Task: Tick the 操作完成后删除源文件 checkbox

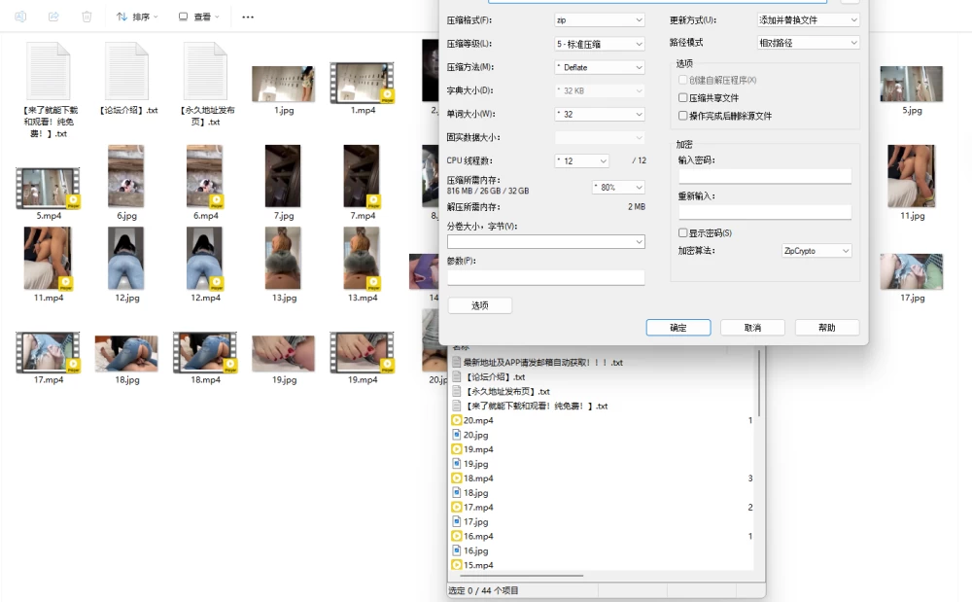Action: point(682,116)
